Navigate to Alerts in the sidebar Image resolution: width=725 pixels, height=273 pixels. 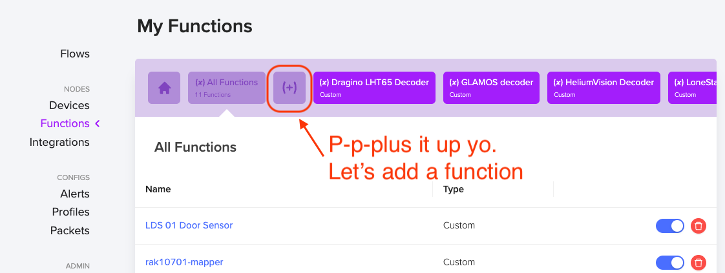[74, 194]
